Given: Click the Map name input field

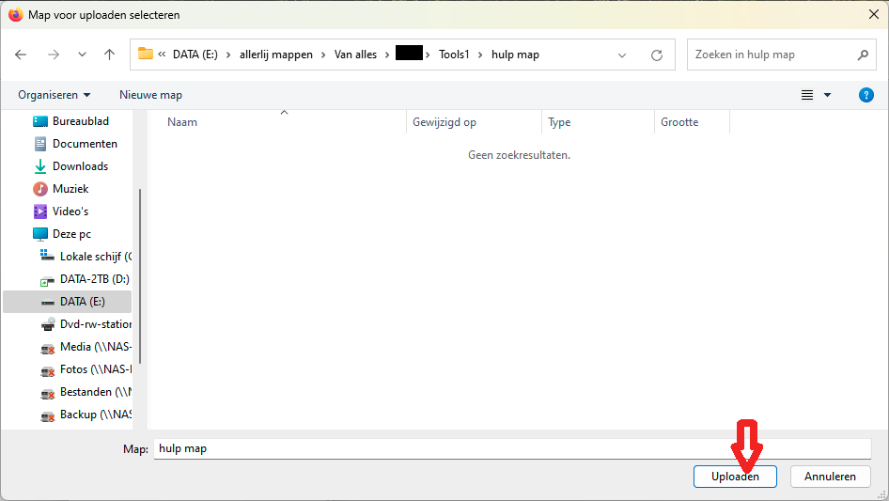Looking at the screenshot, I should click(x=512, y=449).
